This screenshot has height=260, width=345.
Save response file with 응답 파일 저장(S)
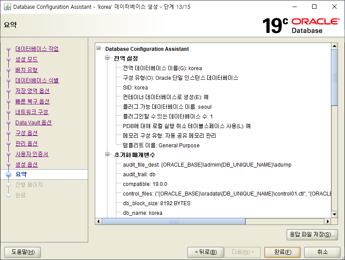[312, 235]
